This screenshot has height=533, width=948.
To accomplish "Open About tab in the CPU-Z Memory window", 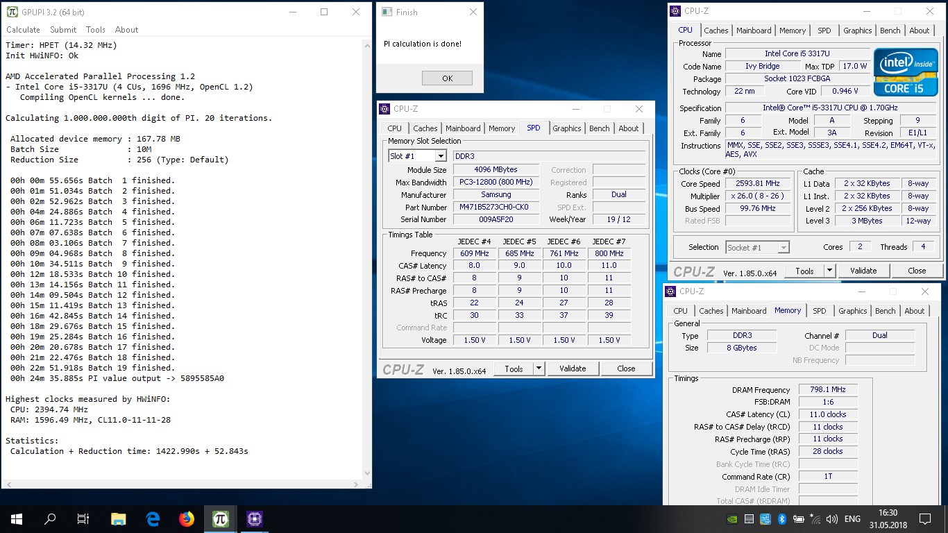I will click(x=914, y=311).
